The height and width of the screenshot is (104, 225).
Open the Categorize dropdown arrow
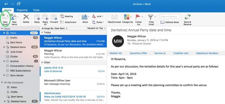(131, 17)
